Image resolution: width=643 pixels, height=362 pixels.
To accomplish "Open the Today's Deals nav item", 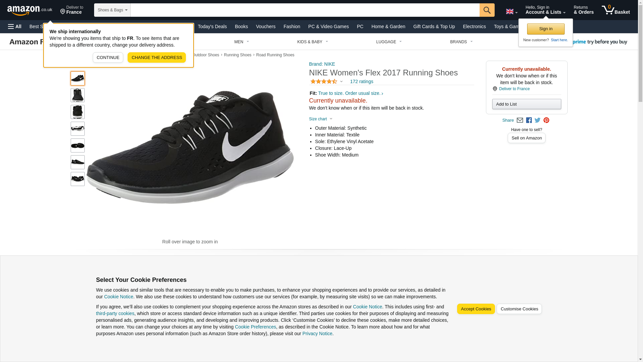I will click(x=212, y=26).
